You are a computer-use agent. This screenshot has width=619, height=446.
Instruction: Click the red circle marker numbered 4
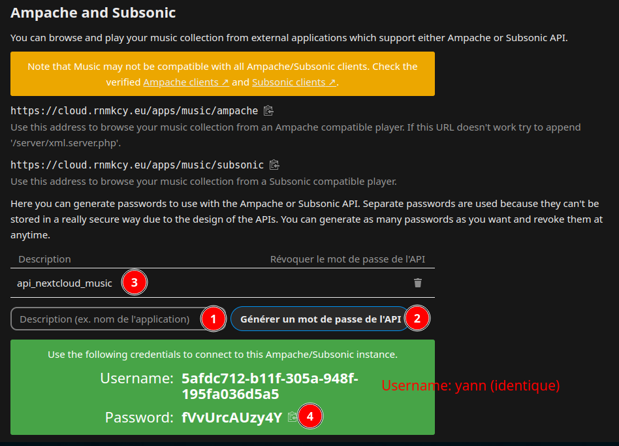pos(310,417)
